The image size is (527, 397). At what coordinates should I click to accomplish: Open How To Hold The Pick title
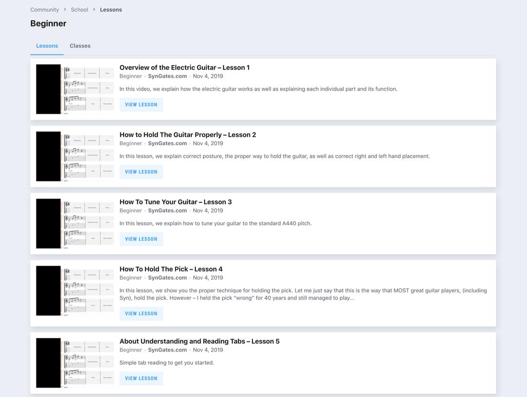click(171, 269)
